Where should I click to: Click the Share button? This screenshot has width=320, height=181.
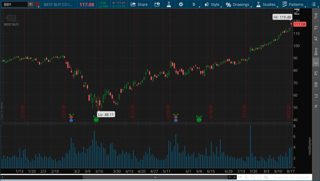pos(139,4)
